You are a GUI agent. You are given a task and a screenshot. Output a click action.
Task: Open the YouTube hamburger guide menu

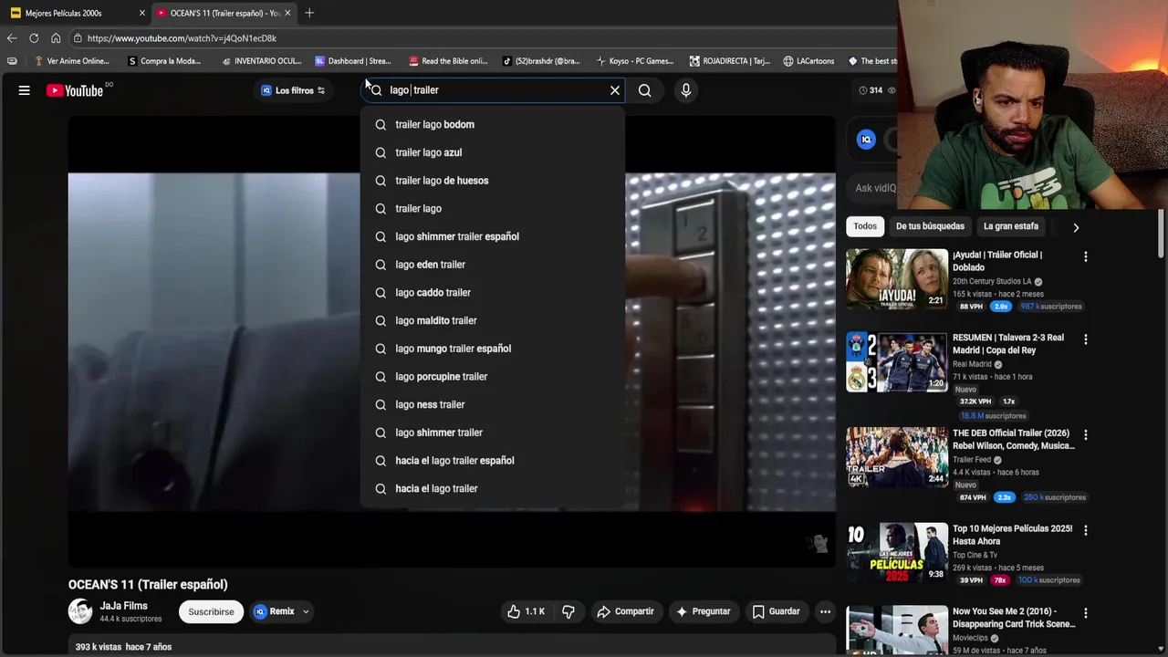click(25, 90)
